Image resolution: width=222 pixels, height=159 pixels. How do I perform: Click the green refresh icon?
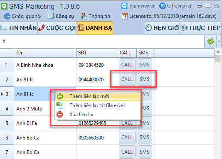coord(210,42)
